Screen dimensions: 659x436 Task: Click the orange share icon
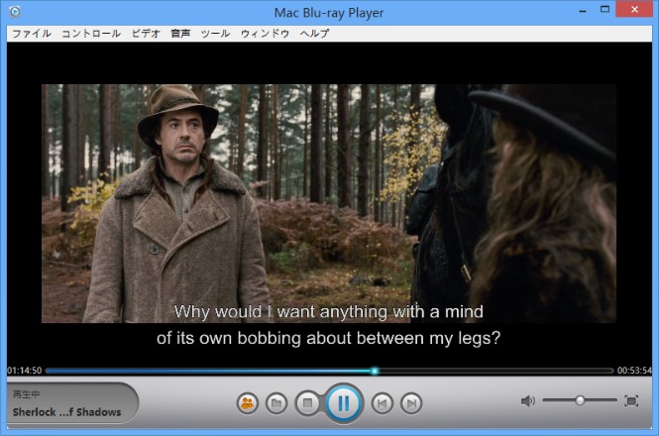pyautogui.click(x=247, y=403)
